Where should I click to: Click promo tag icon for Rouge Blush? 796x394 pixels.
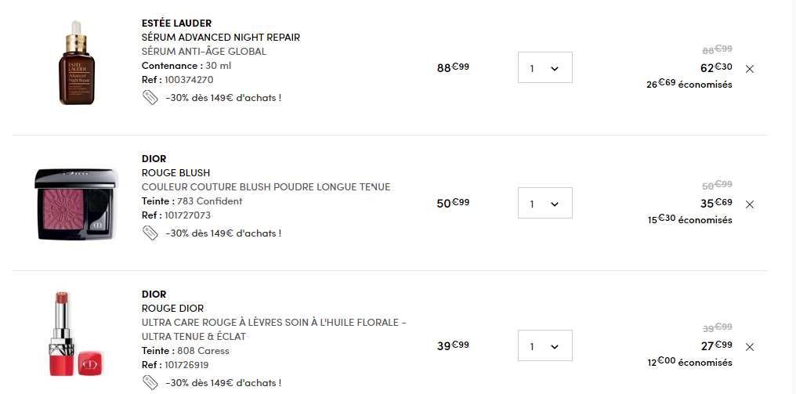[x=150, y=233]
